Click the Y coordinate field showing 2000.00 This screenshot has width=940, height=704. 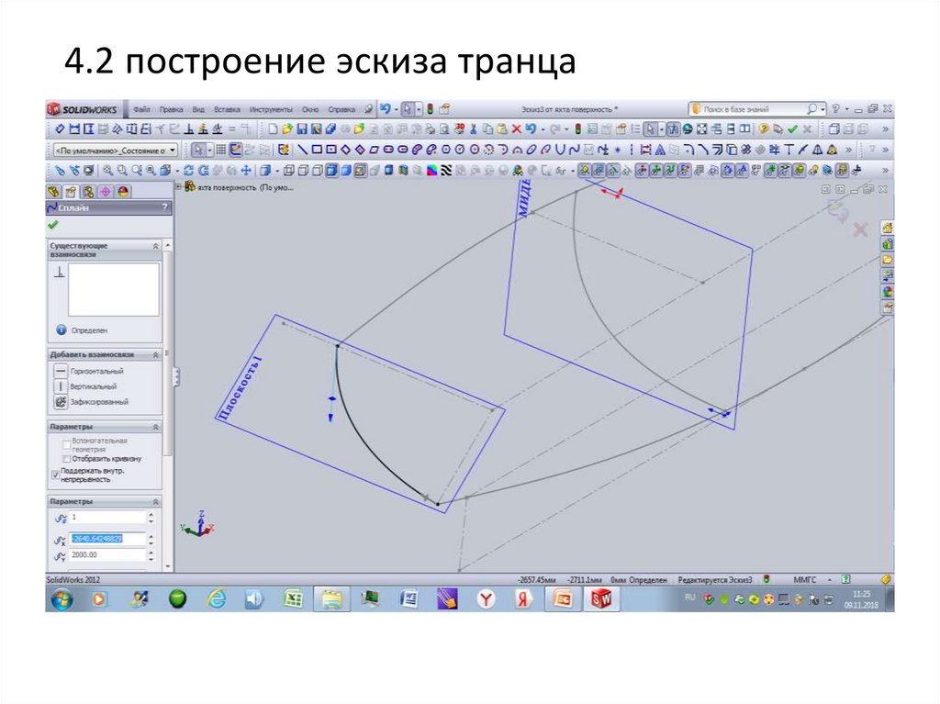coord(107,555)
